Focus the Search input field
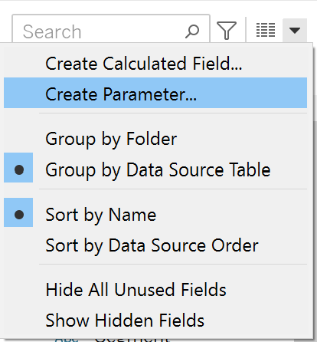Image resolution: width=317 pixels, height=342 pixels. 111,31
